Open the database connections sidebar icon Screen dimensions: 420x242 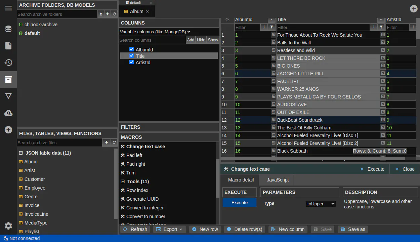click(8, 29)
